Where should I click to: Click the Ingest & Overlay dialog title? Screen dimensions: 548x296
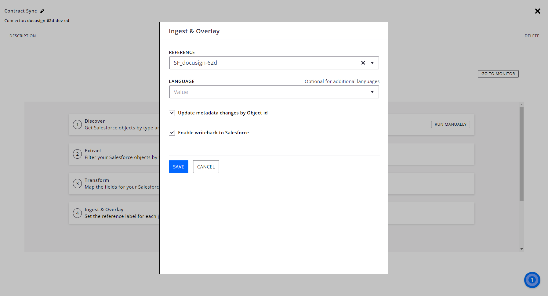(194, 31)
